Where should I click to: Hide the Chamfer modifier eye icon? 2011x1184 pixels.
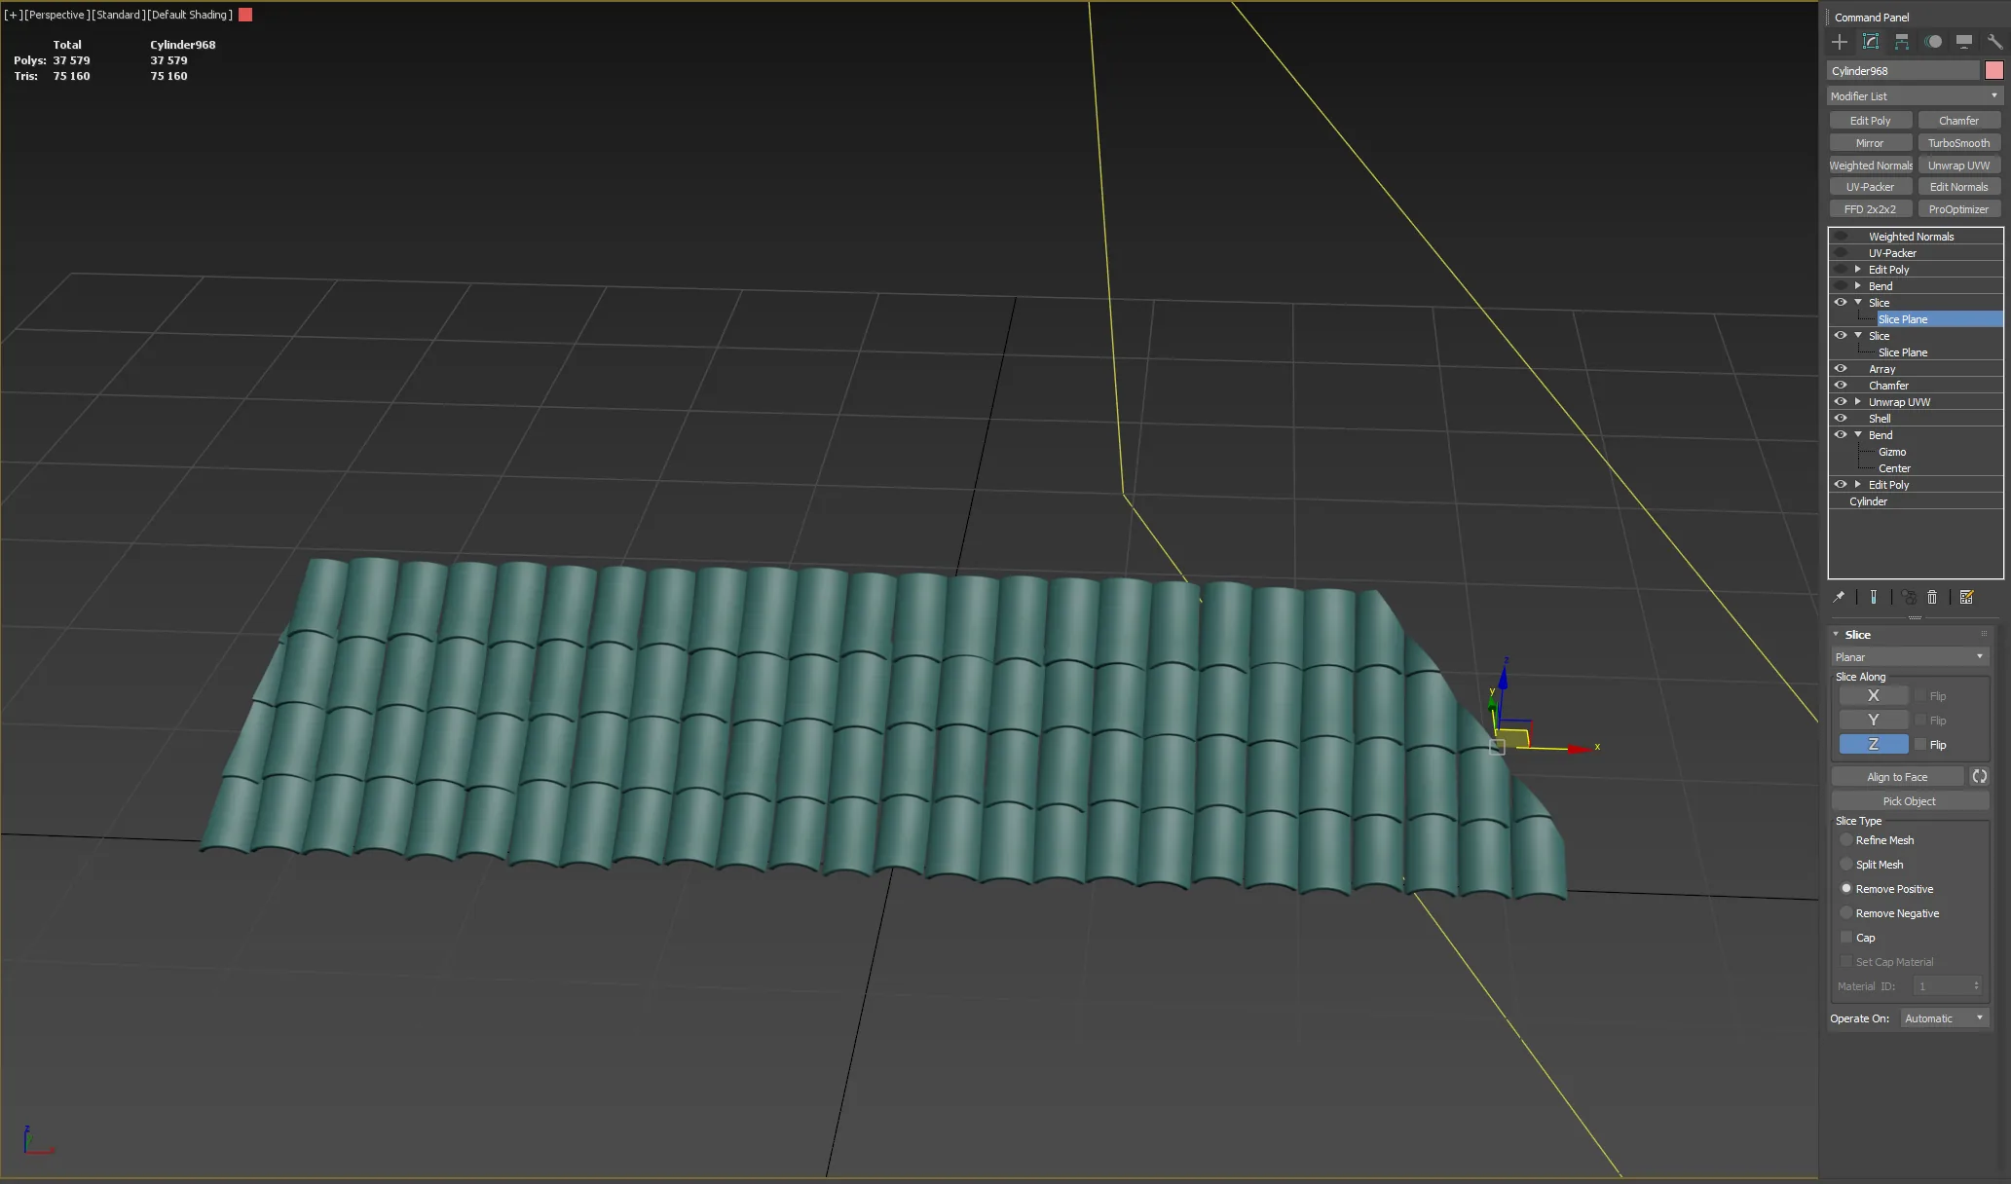point(1841,385)
